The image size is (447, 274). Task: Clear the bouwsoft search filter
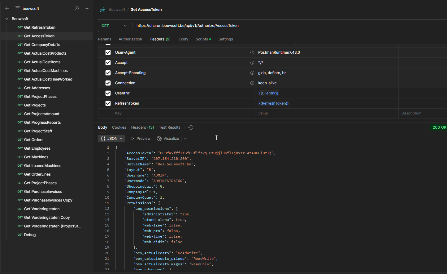pos(77,8)
